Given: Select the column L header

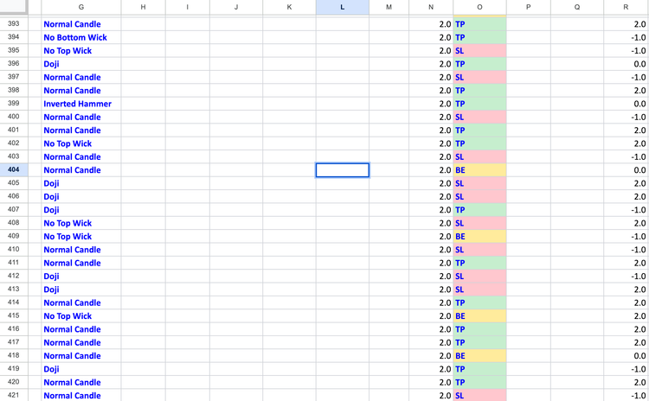Looking at the screenshot, I should point(342,8).
